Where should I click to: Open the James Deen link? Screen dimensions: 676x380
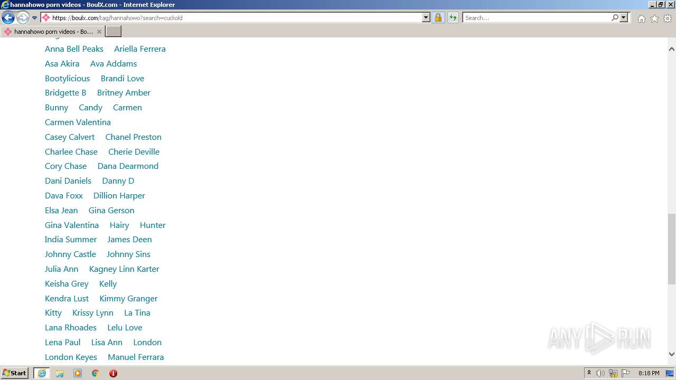tap(129, 239)
